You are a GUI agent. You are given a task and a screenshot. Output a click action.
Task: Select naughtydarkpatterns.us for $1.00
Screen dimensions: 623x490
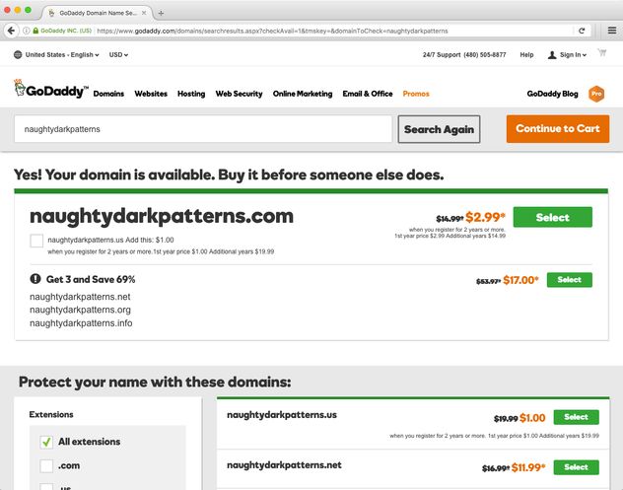point(576,417)
